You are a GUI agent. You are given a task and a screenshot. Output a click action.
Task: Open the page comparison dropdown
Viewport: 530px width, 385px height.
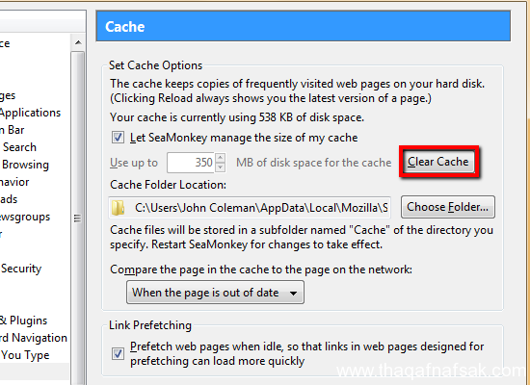pos(215,293)
